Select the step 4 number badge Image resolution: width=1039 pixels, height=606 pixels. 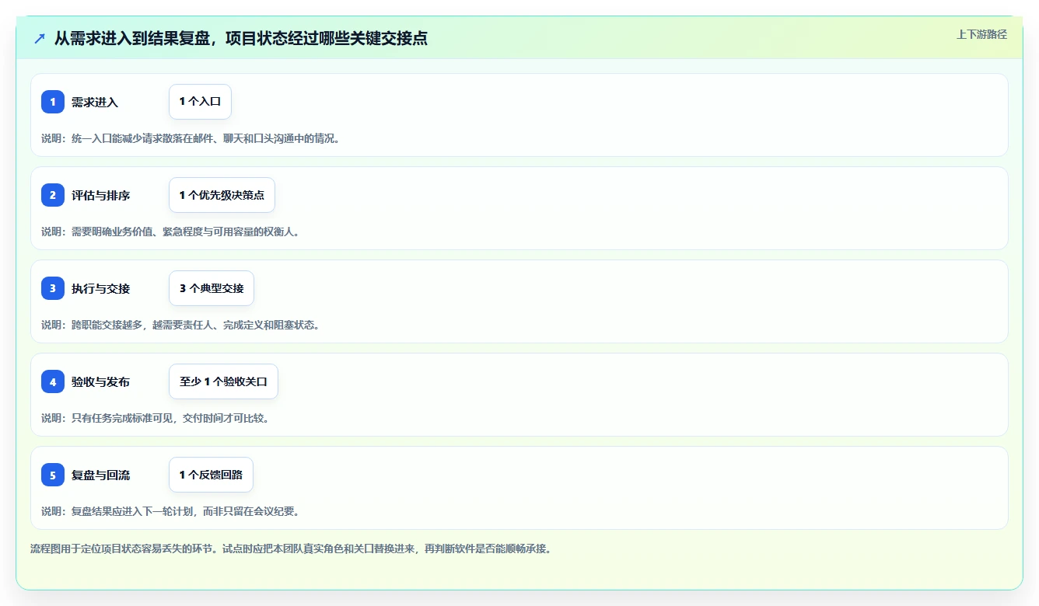pos(53,381)
